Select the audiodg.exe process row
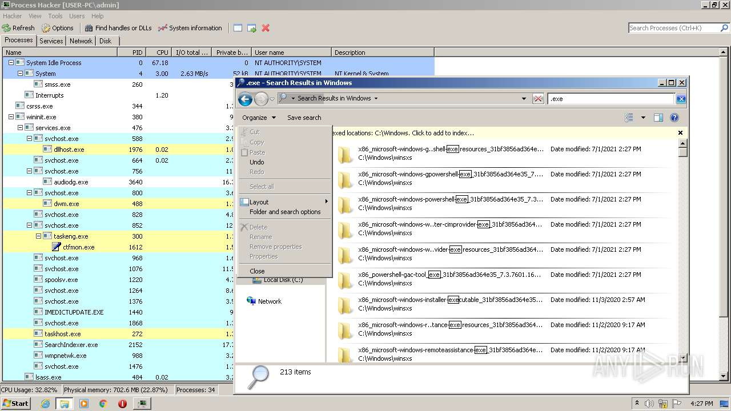 [119, 182]
